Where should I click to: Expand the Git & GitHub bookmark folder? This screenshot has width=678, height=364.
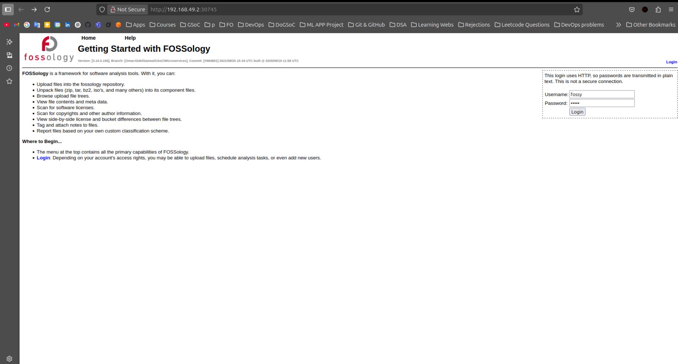(x=366, y=25)
